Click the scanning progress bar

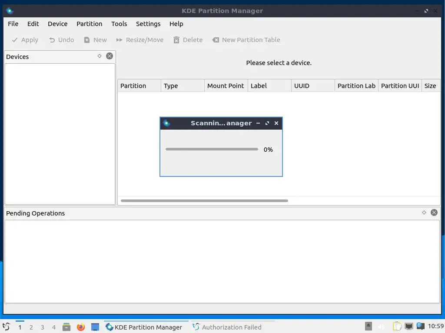pos(212,149)
